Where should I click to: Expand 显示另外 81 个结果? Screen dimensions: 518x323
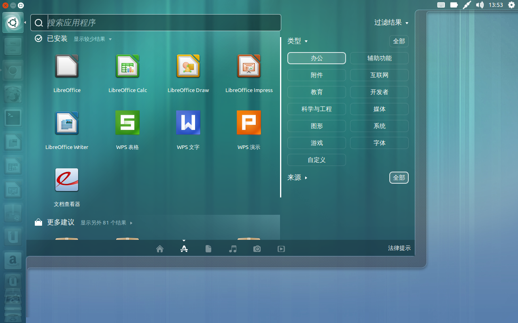click(x=107, y=223)
